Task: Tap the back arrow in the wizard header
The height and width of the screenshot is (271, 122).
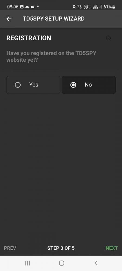Action: pyautogui.click(x=9, y=19)
